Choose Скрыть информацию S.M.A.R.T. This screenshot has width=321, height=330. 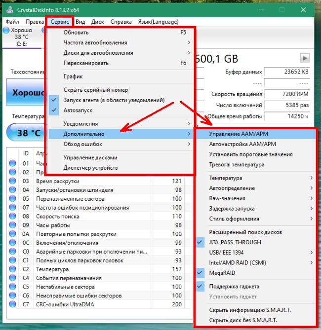(x=256, y=310)
